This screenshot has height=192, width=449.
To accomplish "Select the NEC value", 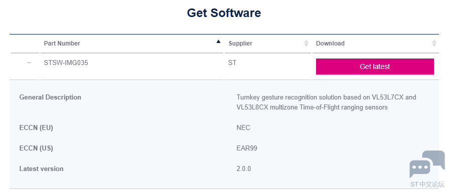I will click(x=243, y=128).
